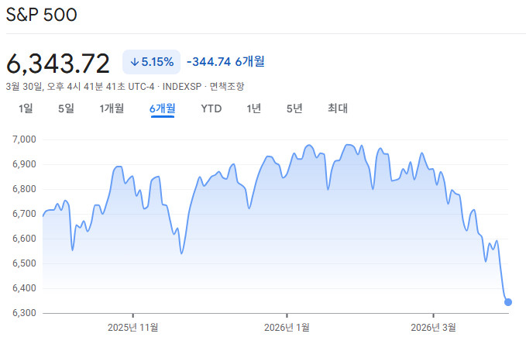Click the 2026년 1월 axis label
Viewport: 526px width, 344px height.
point(287,327)
